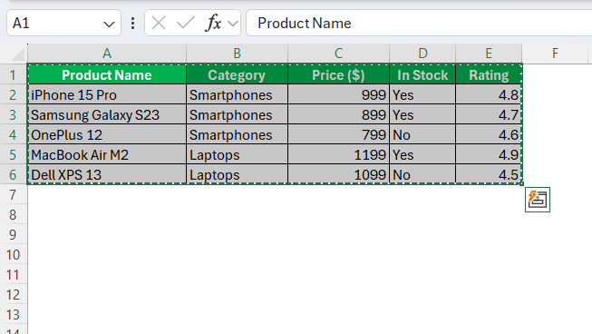This screenshot has height=334, width=592.
Task: Click the Smartphones cell in Samsung row
Action: [x=238, y=114]
